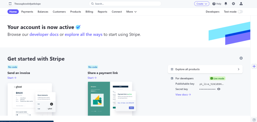Start sharing a payment link
Viewport: 257px width, 122px height.
click(x=92, y=78)
